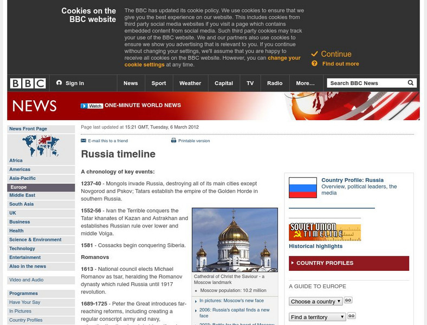Select the highlighted Europe section

click(x=41, y=187)
